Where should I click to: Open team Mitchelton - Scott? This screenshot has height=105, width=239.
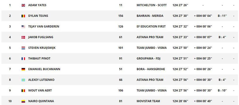(x=152, y=5)
